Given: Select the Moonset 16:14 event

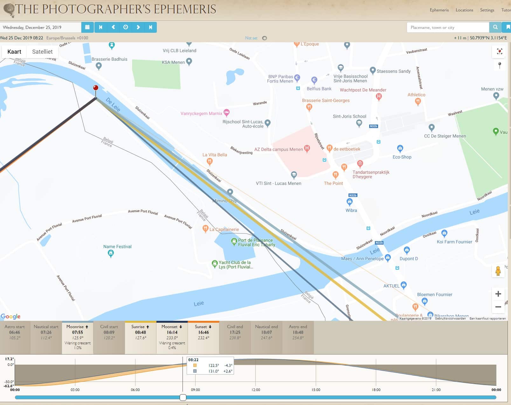Looking at the screenshot, I should pyautogui.click(x=172, y=337).
